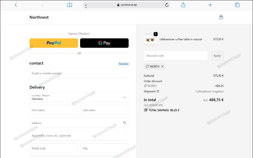Open the shopping bag cart icon
Screen dimensions: 253x158
tap(221, 17)
